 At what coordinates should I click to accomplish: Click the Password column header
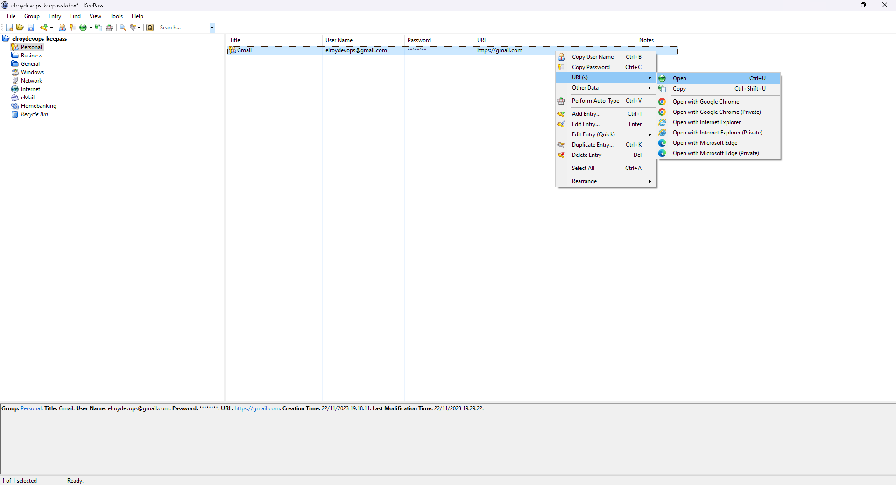click(439, 40)
